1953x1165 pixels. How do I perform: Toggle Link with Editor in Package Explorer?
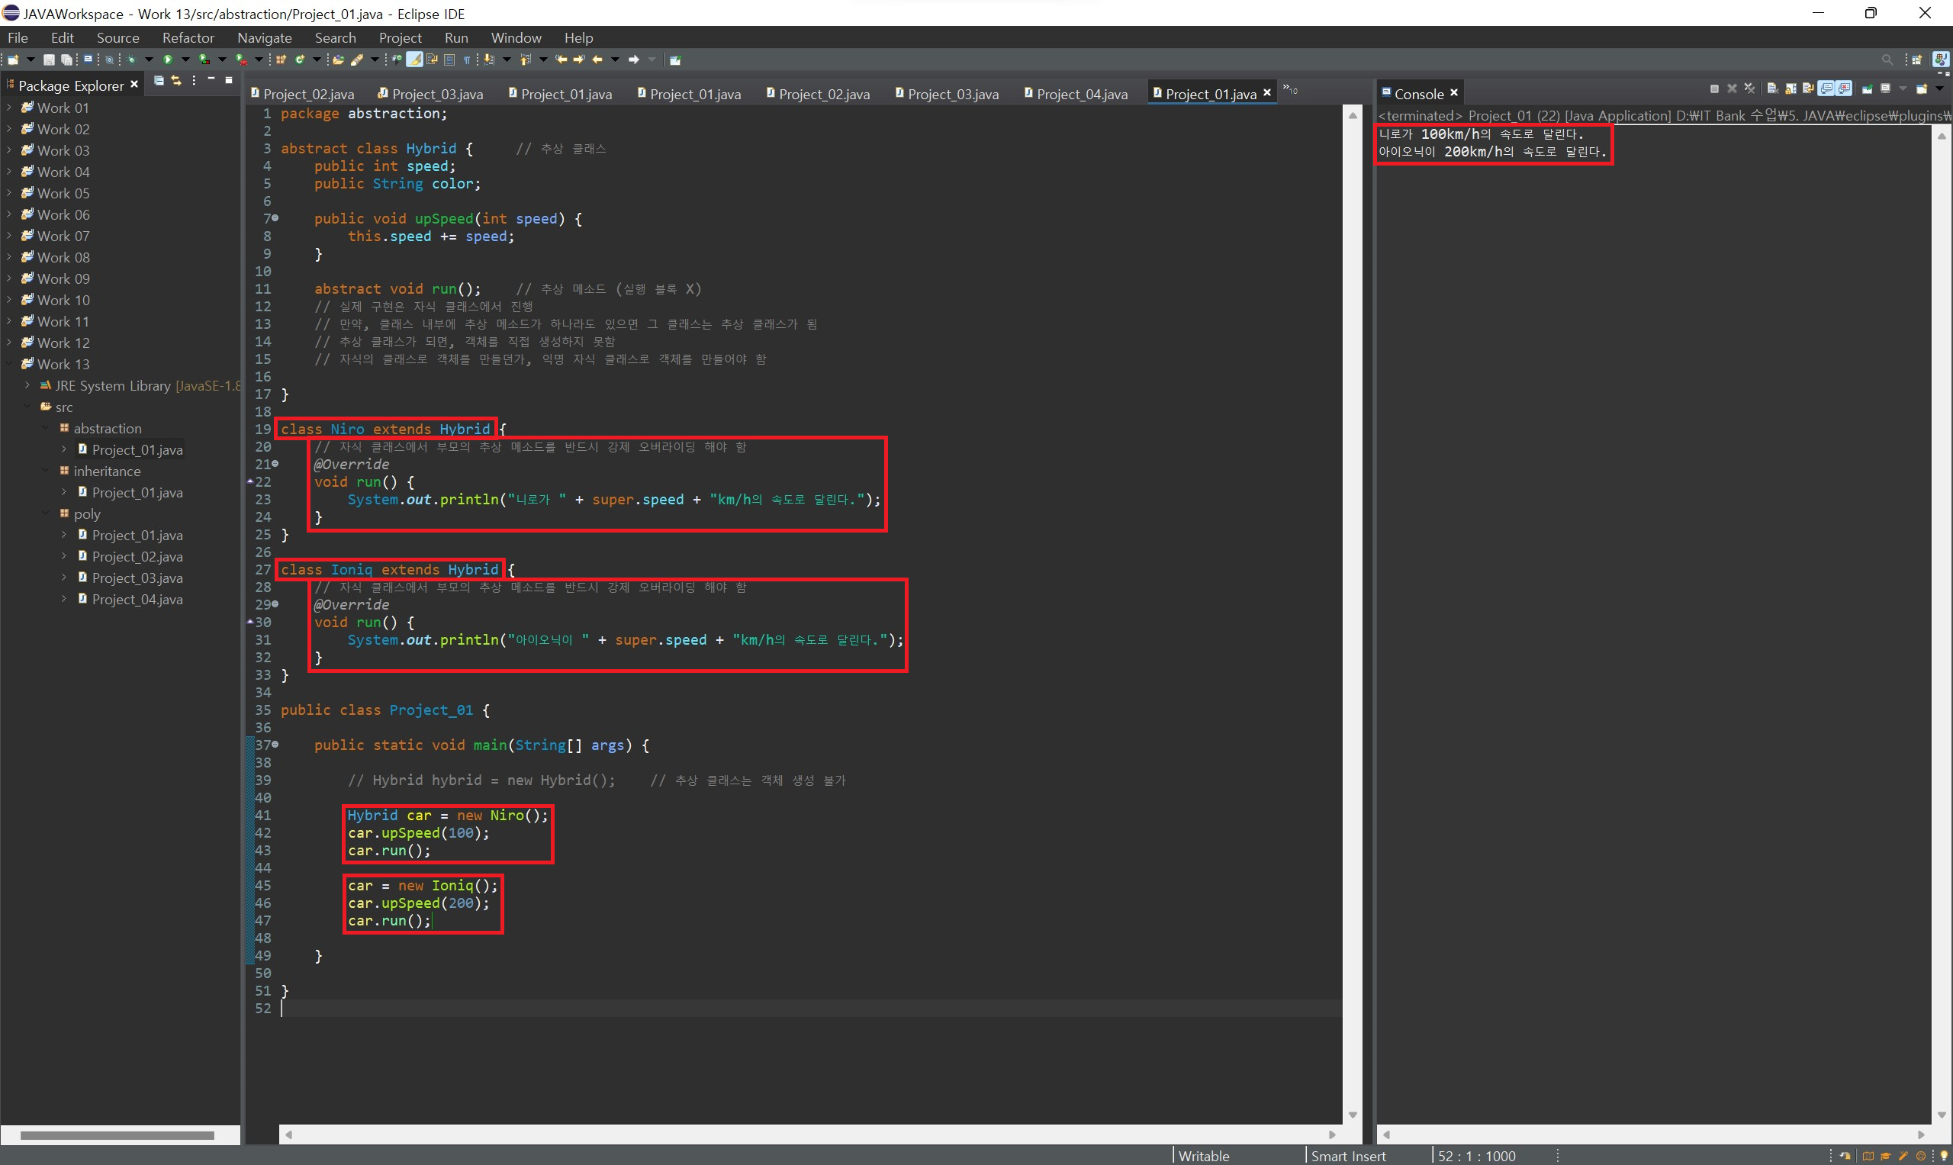[x=175, y=81]
